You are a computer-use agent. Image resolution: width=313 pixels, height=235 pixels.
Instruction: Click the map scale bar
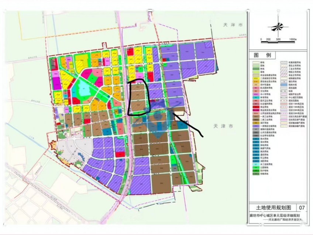[x=278, y=42]
